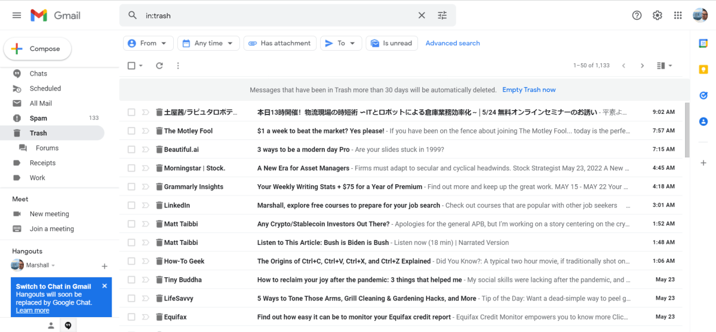Select the Tiny Buddha email checkbox
716x332 pixels.
[x=131, y=280]
